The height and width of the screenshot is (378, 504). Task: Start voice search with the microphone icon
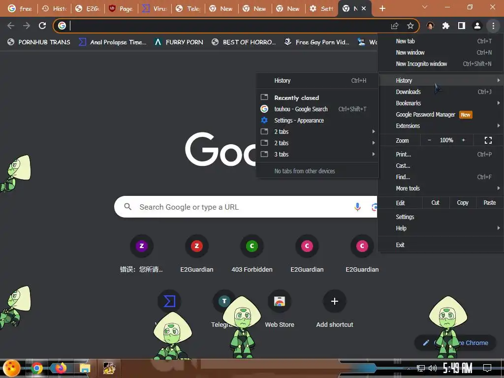pyautogui.click(x=357, y=207)
